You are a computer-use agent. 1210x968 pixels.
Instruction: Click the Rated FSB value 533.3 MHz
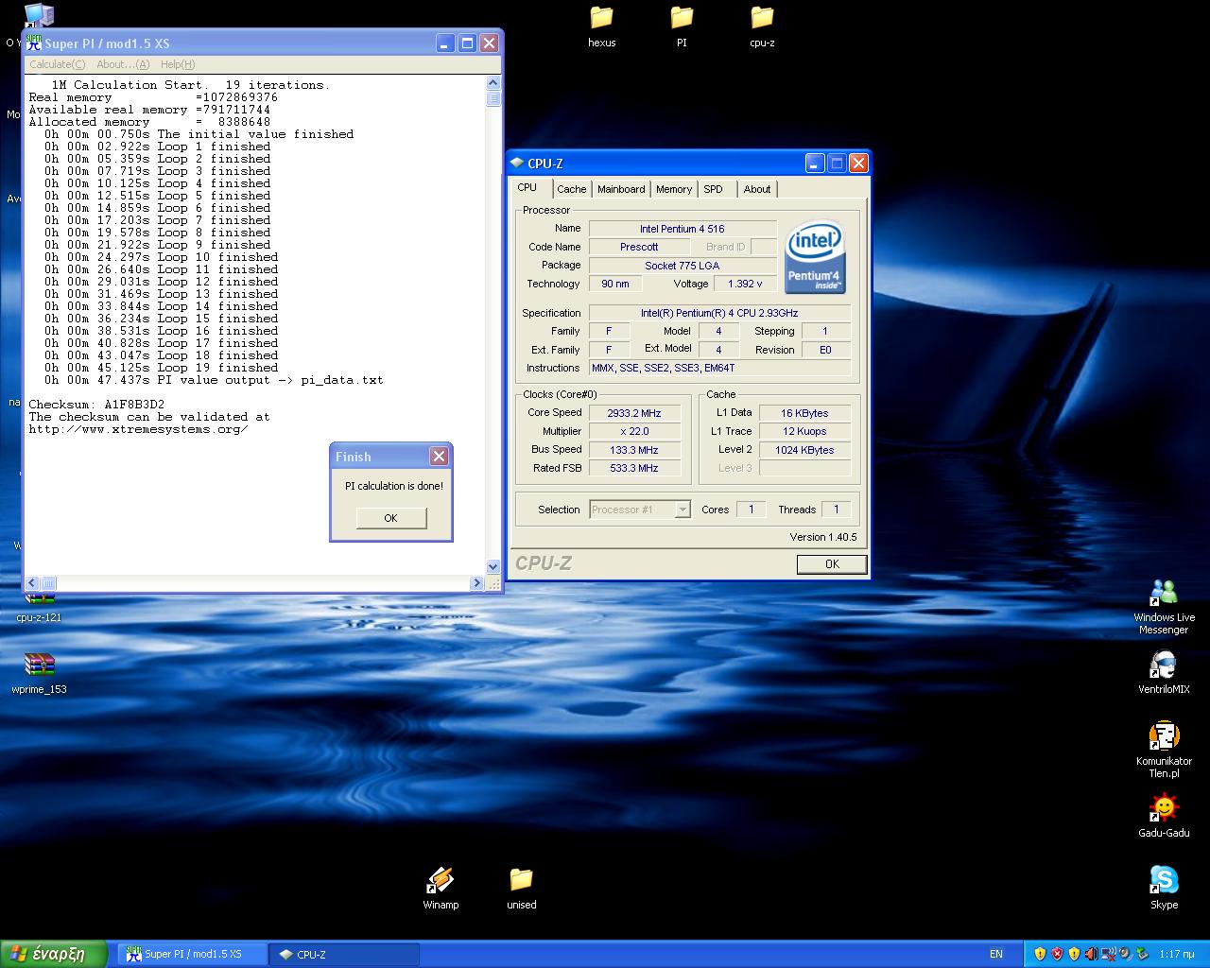(634, 468)
